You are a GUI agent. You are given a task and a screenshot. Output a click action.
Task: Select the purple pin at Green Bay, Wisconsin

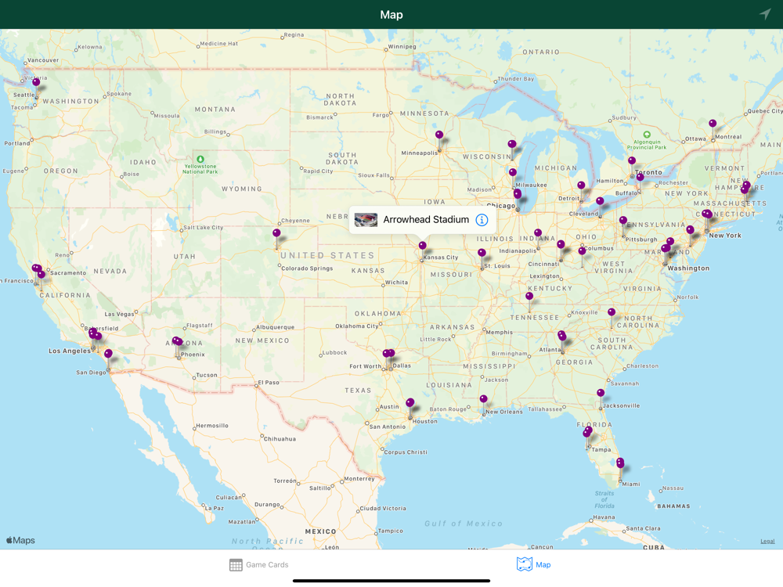pos(512,144)
